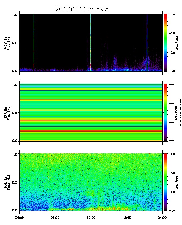Click the "-0.8" value on MCM color bar
182x225 pixels.
tap(172, 15)
